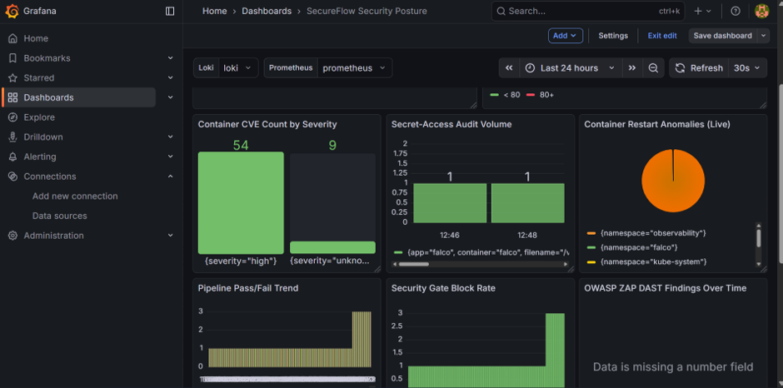The width and height of the screenshot is (783, 388).
Task: Click the Connections link icon
Action: coord(13,177)
